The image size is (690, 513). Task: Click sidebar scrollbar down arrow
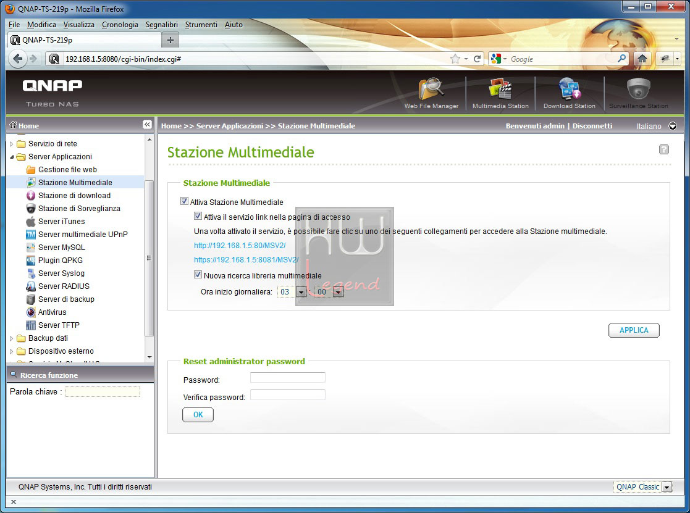coord(149,357)
